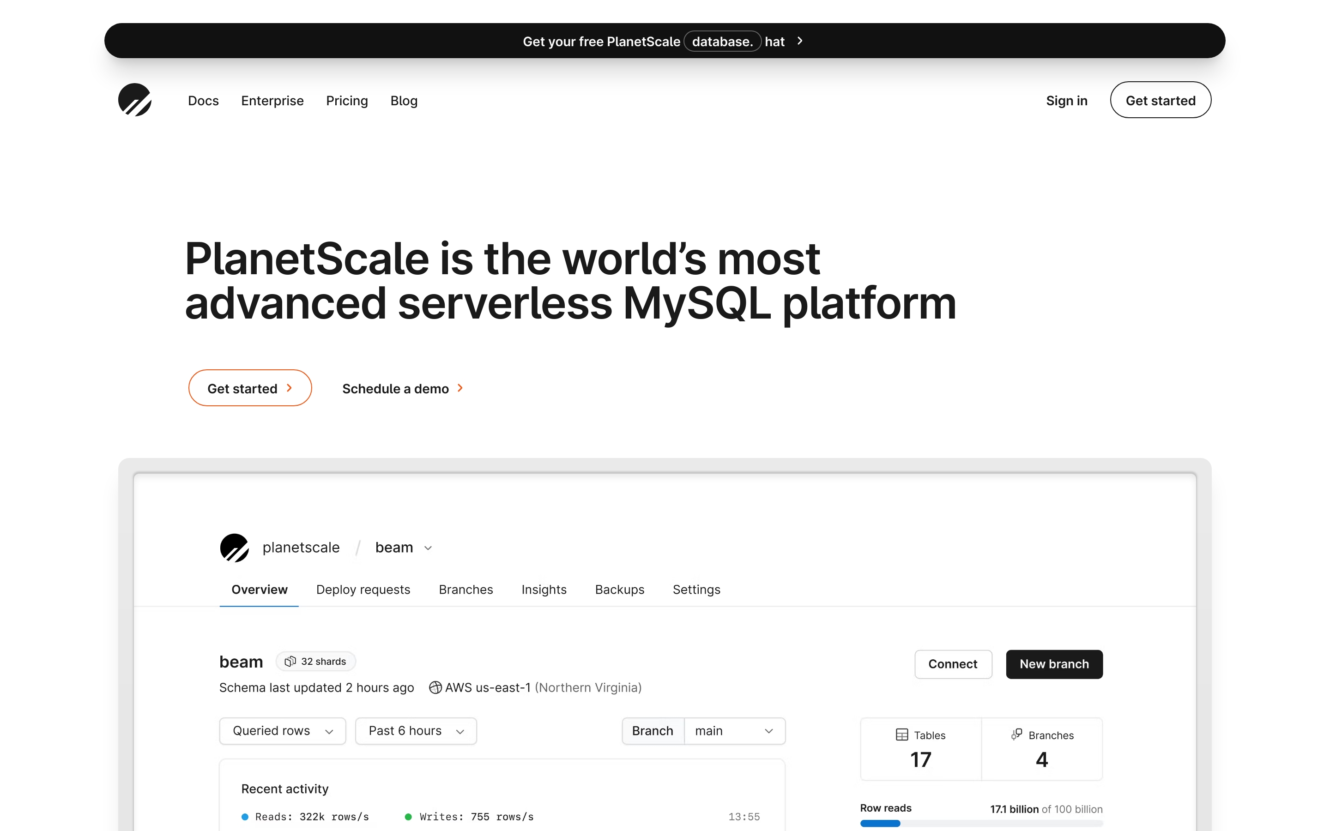Click the Row reads usage progress bar
The height and width of the screenshot is (831, 1330).
click(x=981, y=823)
